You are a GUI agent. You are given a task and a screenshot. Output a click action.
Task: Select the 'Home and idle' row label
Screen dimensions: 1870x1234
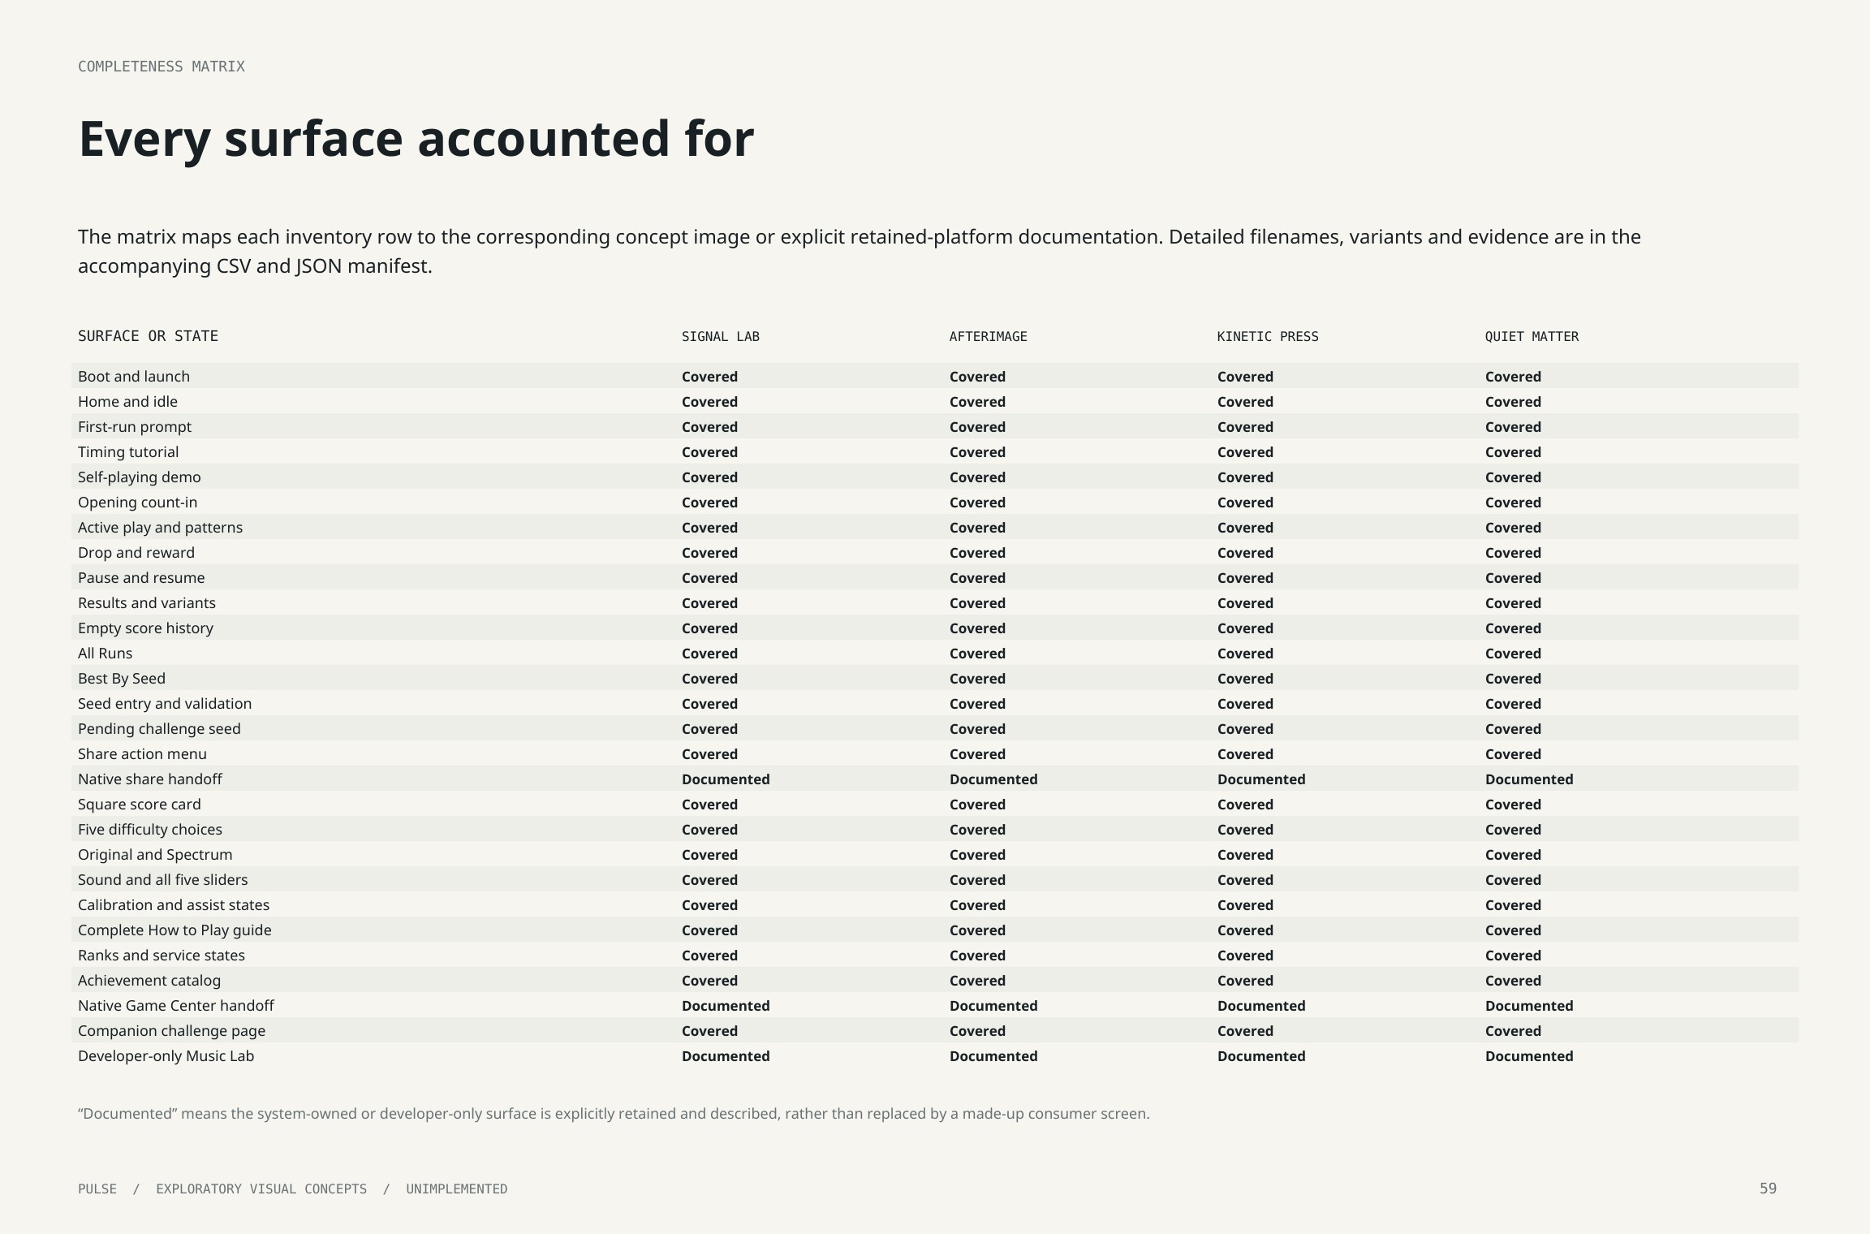tap(127, 402)
